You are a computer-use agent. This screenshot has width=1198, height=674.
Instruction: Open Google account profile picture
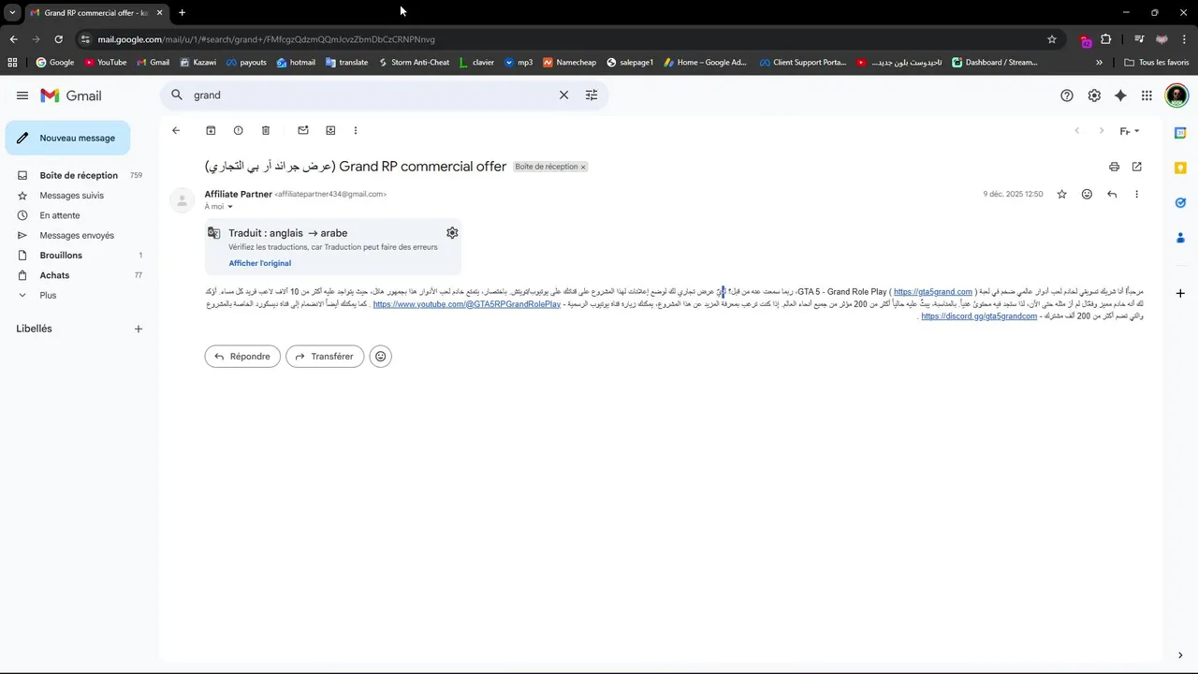(1176, 95)
